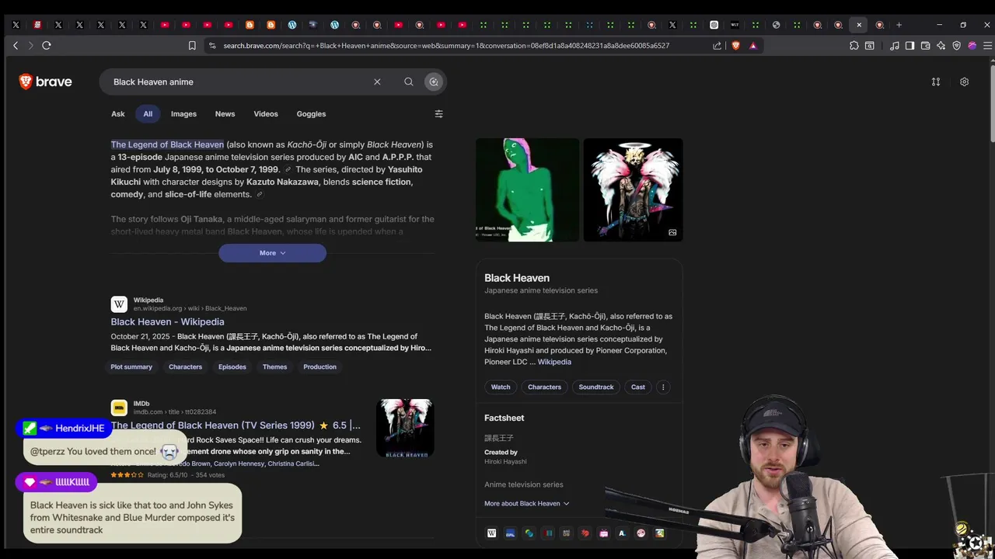Clear the search box text
This screenshot has height=559, width=995.
pyautogui.click(x=377, y=82)
